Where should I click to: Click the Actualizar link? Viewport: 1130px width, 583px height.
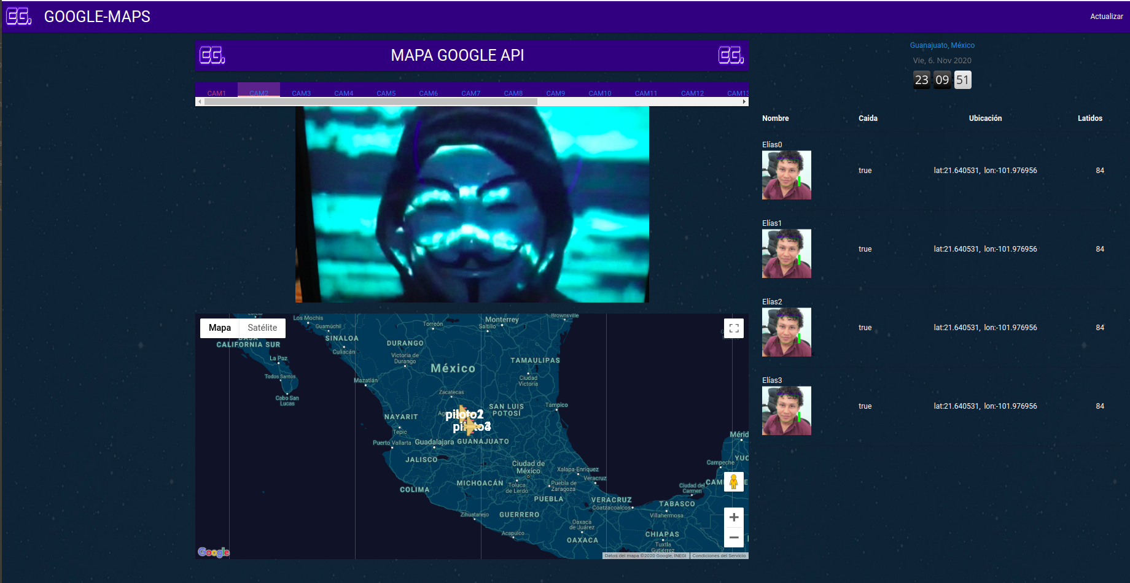pos(1106,17)
